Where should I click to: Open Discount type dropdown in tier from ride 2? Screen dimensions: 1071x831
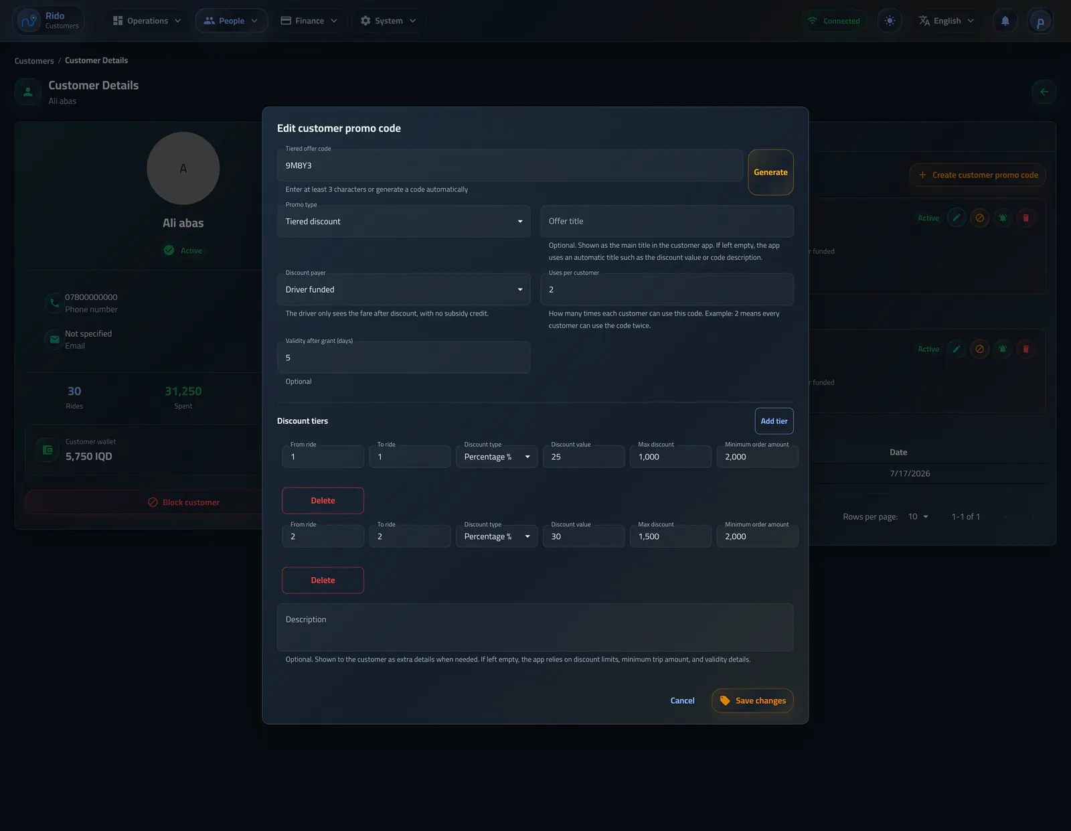coord(497,536)
